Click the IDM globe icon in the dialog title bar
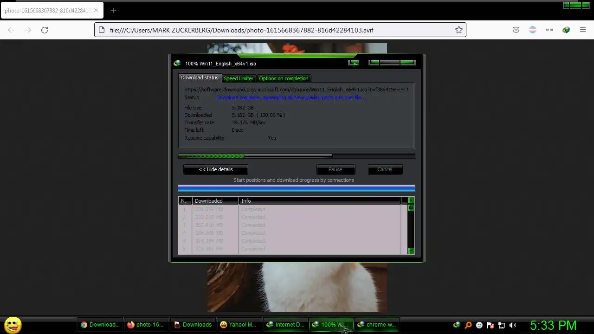Screen dimensions: 594x334 click(177, 64)
